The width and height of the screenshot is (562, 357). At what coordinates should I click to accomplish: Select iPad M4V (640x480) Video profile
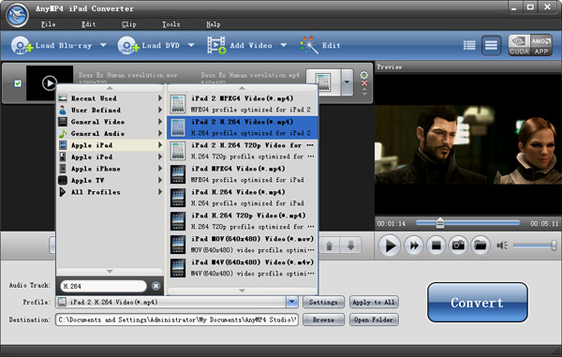[243, 268]
